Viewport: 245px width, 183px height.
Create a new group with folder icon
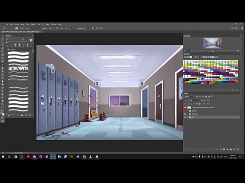point(231,149)
